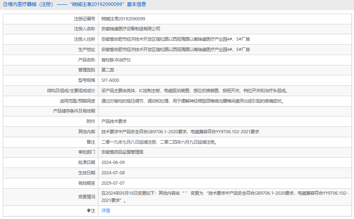Select the 产品技术要求 attachment value

114,121
